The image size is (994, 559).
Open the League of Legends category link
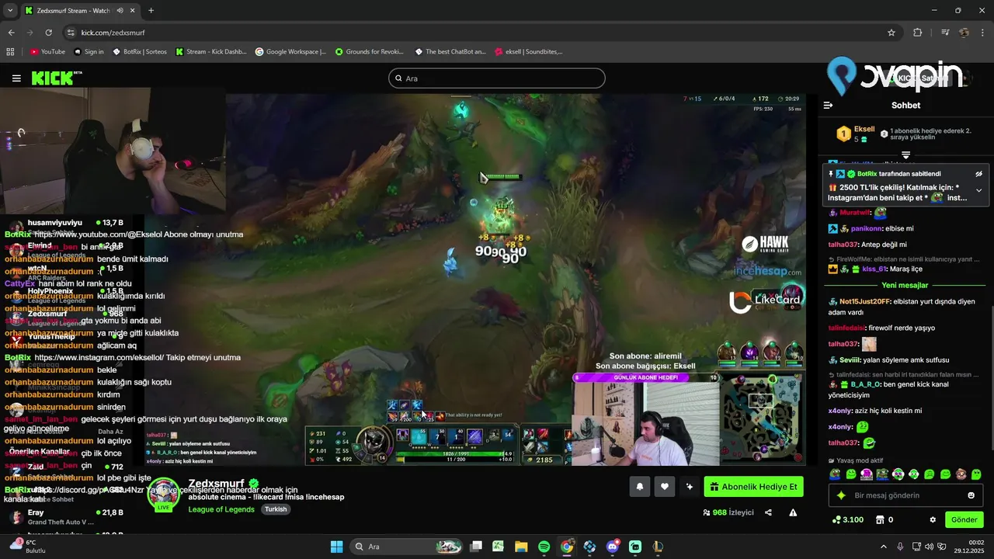point(221,509)
